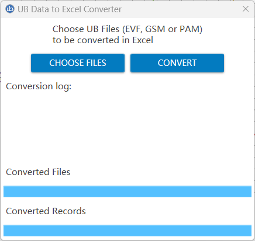Image resolution: width=255 pixels, height=241 pixels.
Task: Close the UB Data to Excel Converter window
Action: click(246, 9)
